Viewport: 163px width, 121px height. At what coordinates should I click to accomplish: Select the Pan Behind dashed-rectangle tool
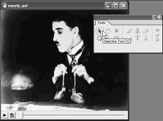(x=116, y=37)
